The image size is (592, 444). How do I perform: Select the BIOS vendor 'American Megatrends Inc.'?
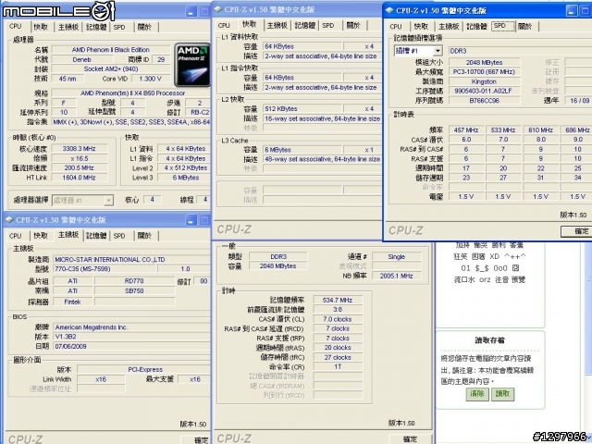pos(131,327)
